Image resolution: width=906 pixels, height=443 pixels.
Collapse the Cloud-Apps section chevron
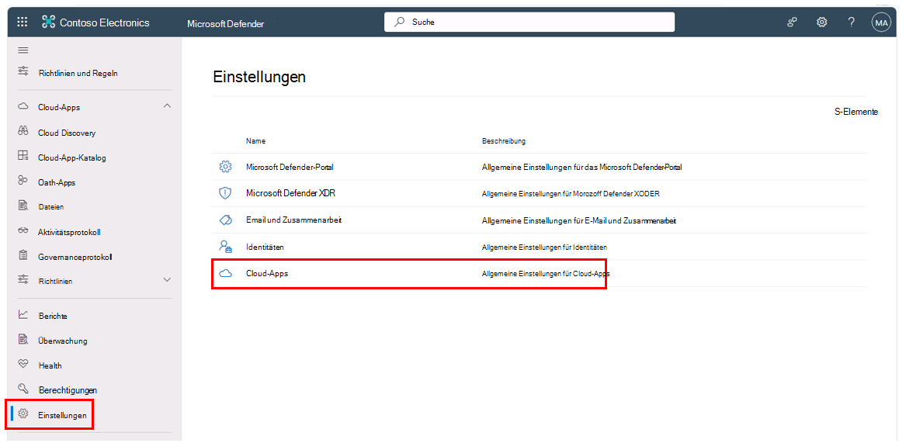(x=167, y=106)
